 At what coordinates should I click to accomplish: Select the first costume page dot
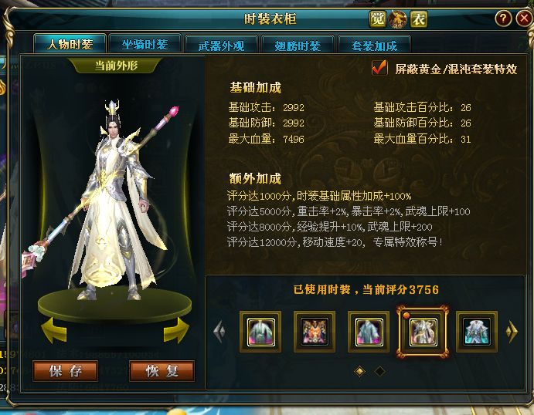(x=360, y=371)
